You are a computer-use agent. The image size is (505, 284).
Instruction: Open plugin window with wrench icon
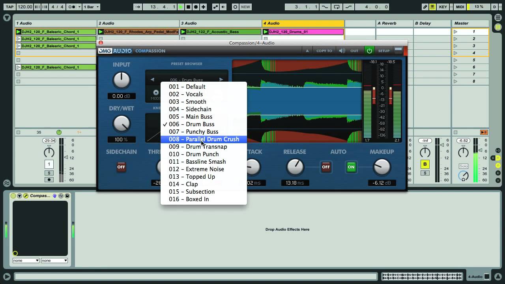click(26, 196)
